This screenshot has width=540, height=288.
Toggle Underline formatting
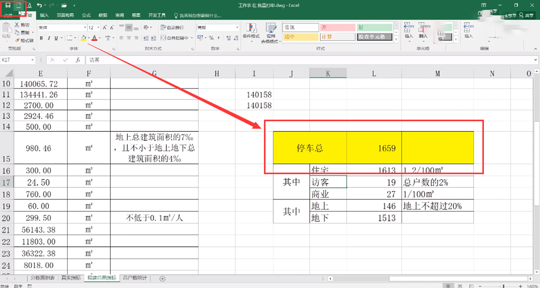point(56,38)
